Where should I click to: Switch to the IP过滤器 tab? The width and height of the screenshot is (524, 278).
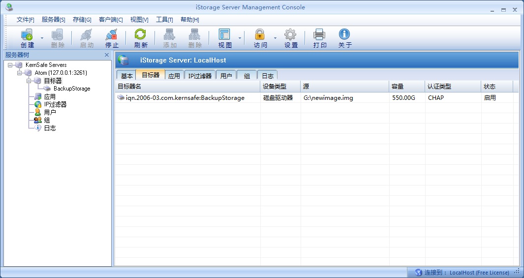click(200, 75)
